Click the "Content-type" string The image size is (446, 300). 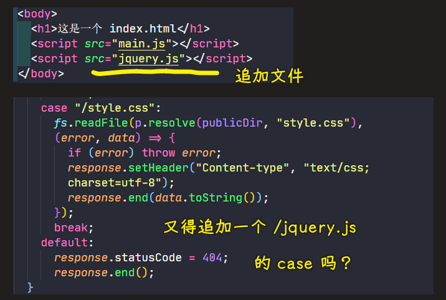[242, 168]
